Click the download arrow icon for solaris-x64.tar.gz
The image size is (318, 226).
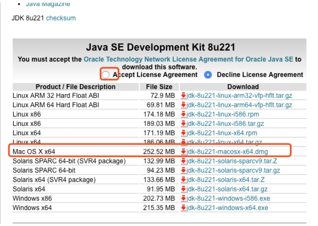point(183,189)
